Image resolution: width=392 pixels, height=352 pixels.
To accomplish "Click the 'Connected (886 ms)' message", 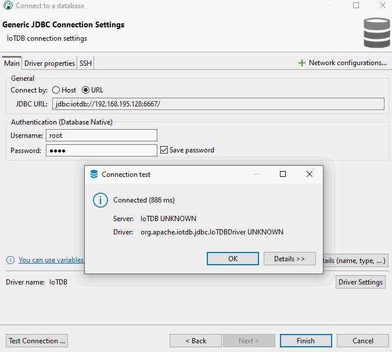I will pyautogui.click(x=144, y=200).
